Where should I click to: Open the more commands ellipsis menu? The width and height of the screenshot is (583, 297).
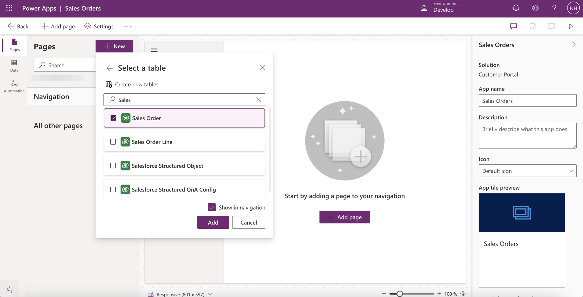[x=128, y=26]
